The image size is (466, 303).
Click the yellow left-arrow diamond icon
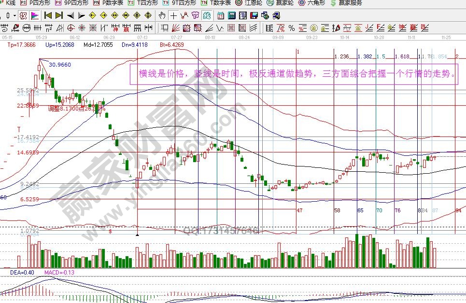tap(92, 15)
